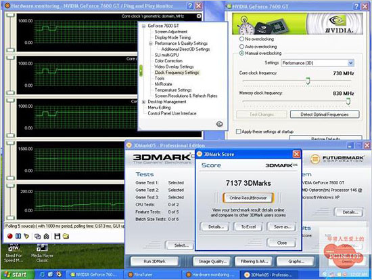The height and width of the screenshot is (280, 372).
Task: Click the Core clock frequency slider handle
Action: (308, 81)
